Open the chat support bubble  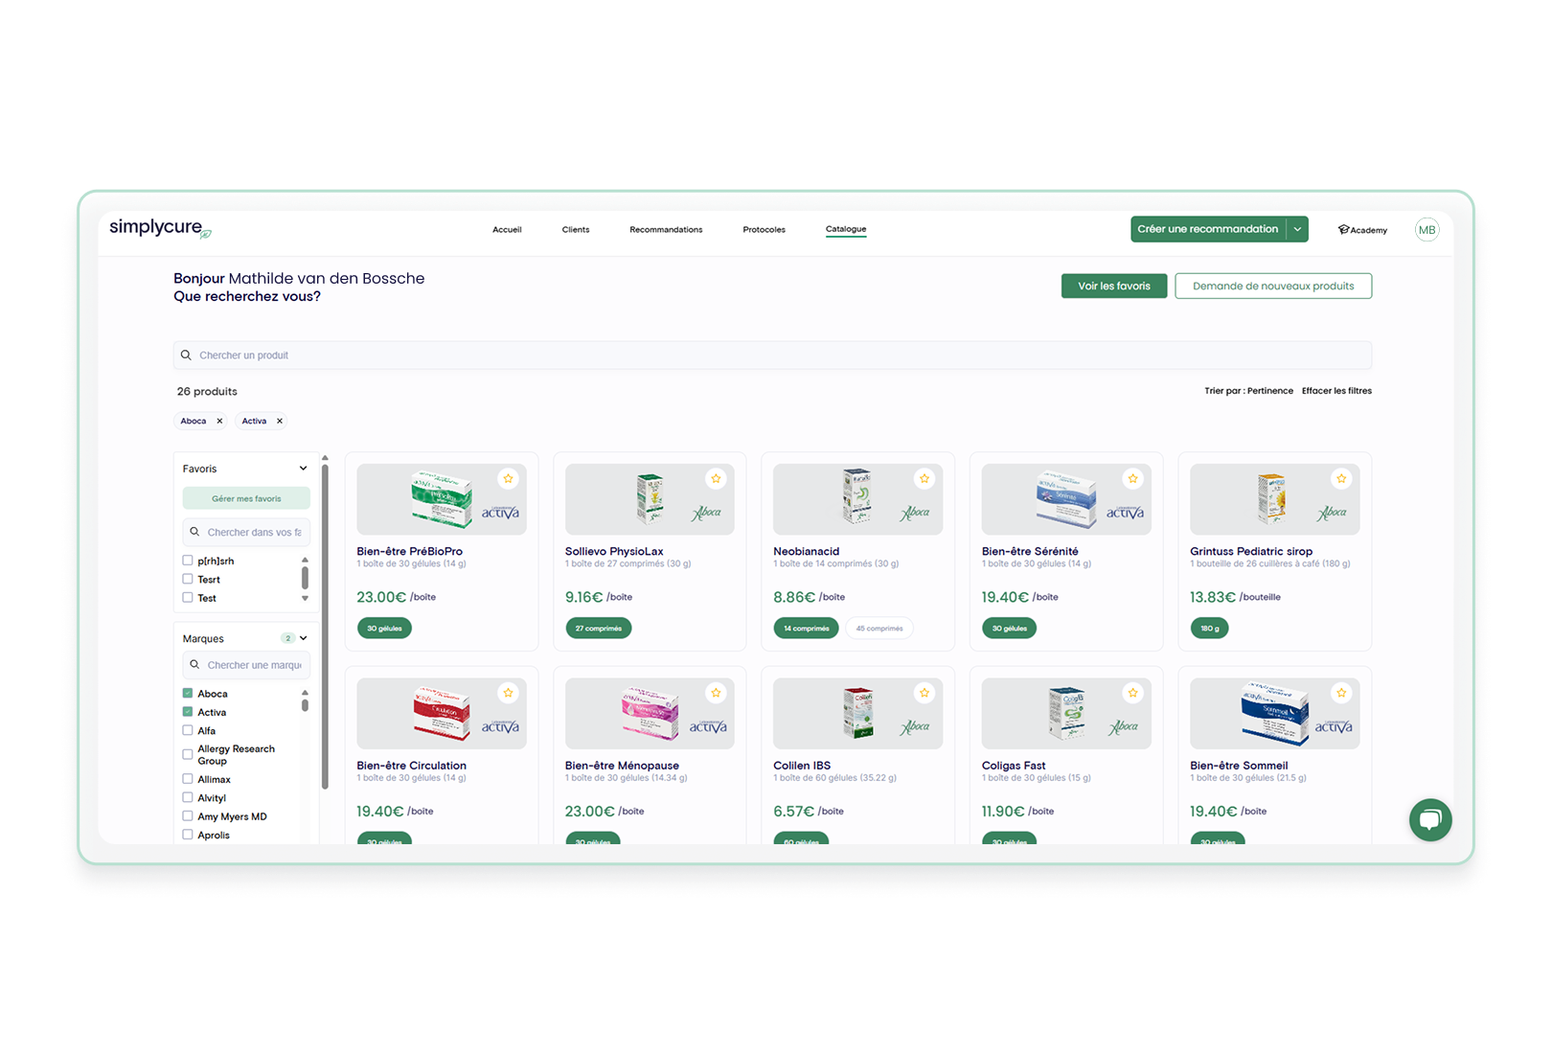tap(1430, 820)
